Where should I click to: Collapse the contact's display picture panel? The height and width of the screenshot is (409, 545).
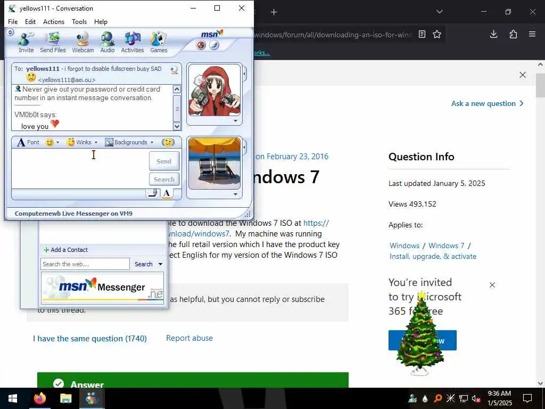(x=245, y=74)
